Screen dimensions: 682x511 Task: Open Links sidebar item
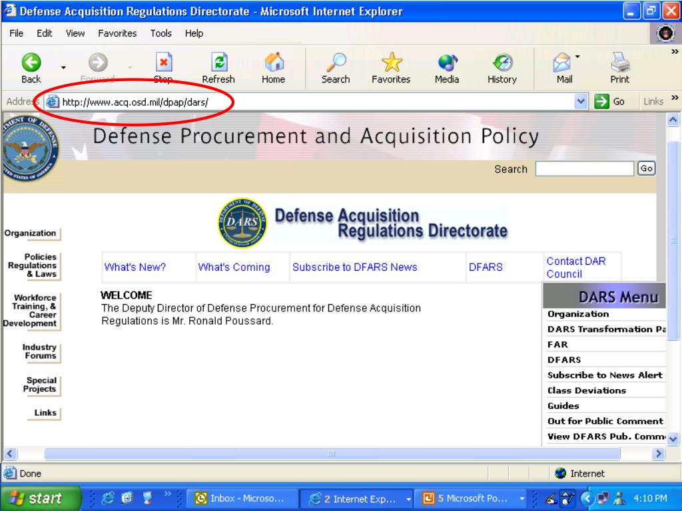point(45,413)
